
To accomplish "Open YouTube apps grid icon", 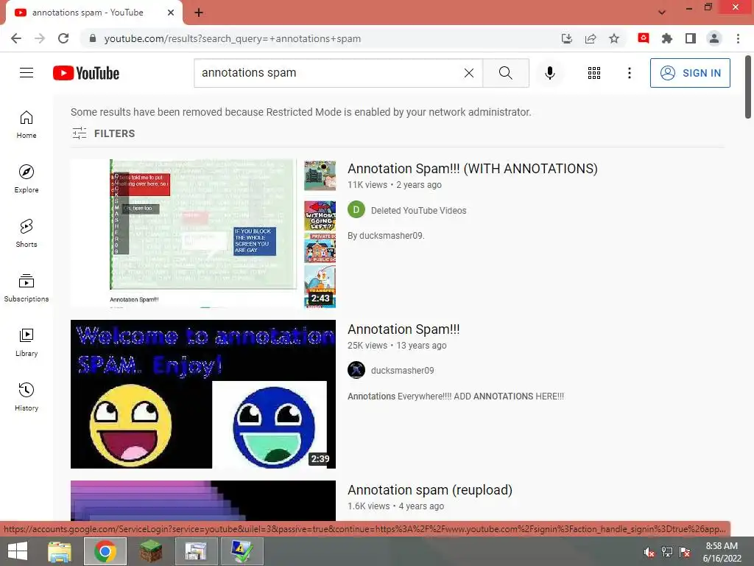I will [x=594, y=73].
